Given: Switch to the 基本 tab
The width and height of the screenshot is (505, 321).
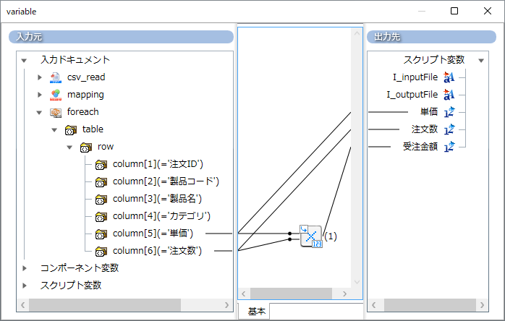Looking at the screenshot, I should click(x=256, y=312).
